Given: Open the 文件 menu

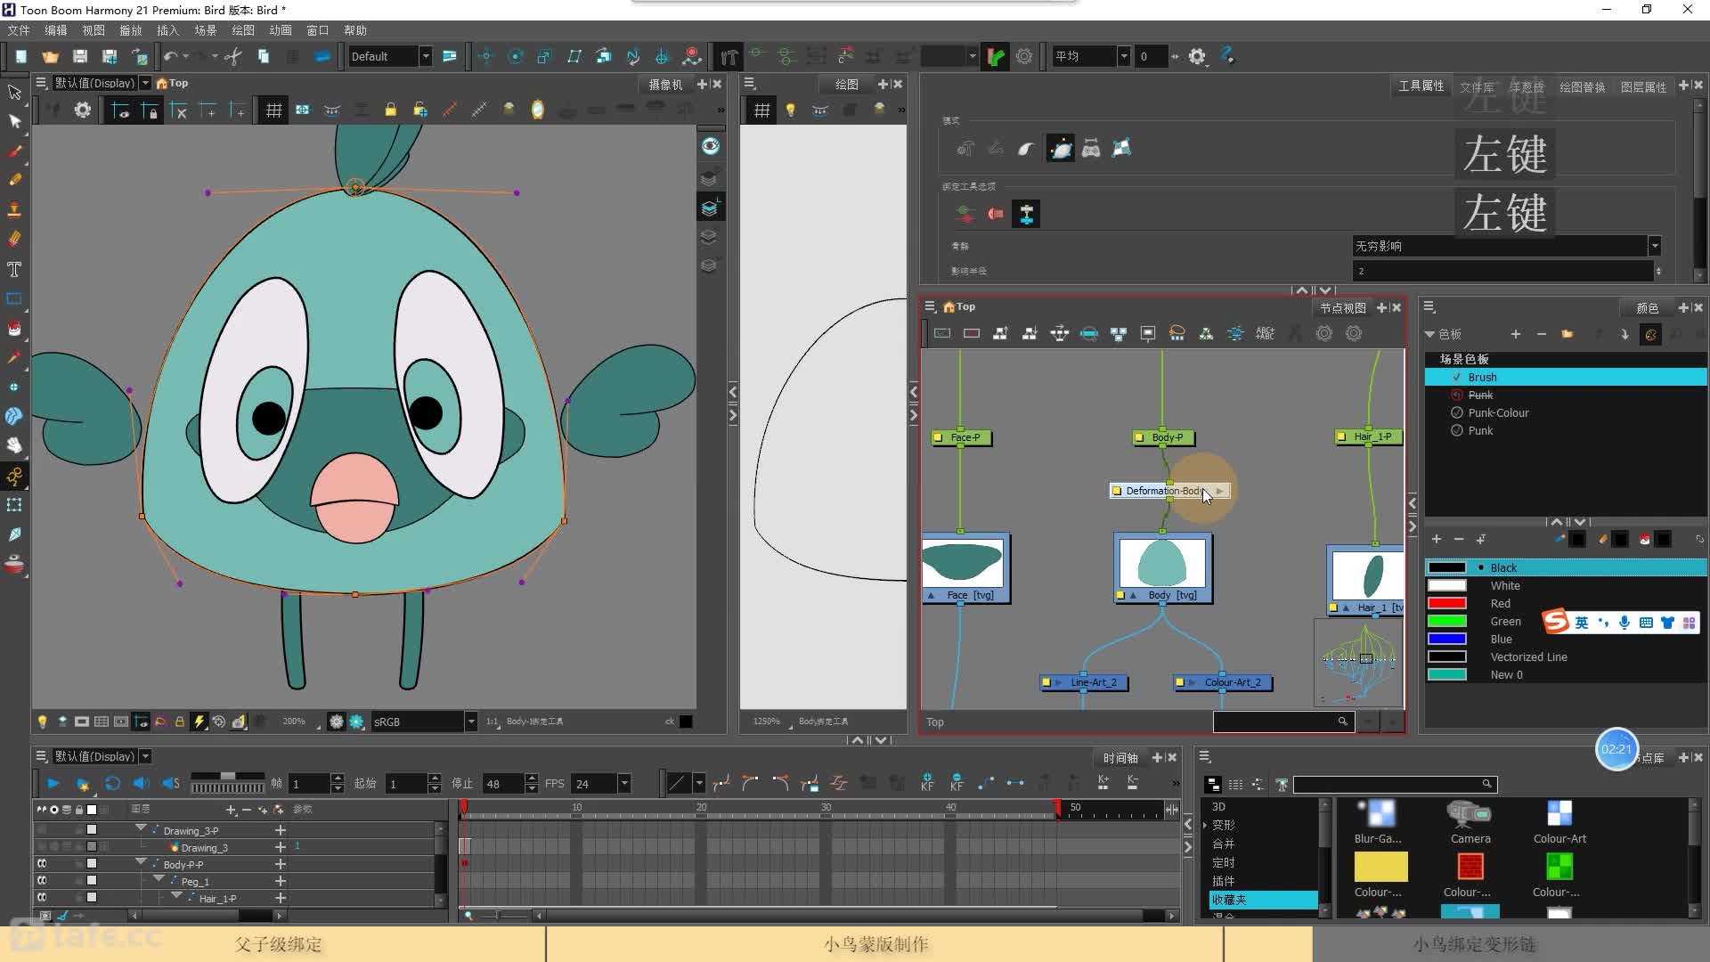Looking at the screenshot, I should [x=18, y=30].
